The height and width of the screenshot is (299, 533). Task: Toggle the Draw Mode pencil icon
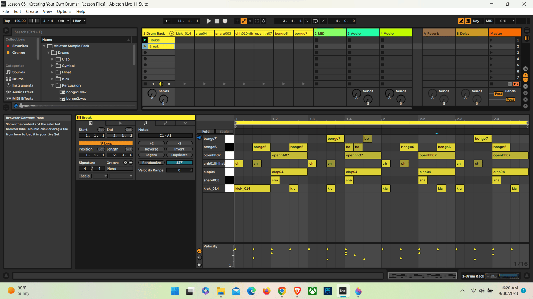(x=461, y=21)
